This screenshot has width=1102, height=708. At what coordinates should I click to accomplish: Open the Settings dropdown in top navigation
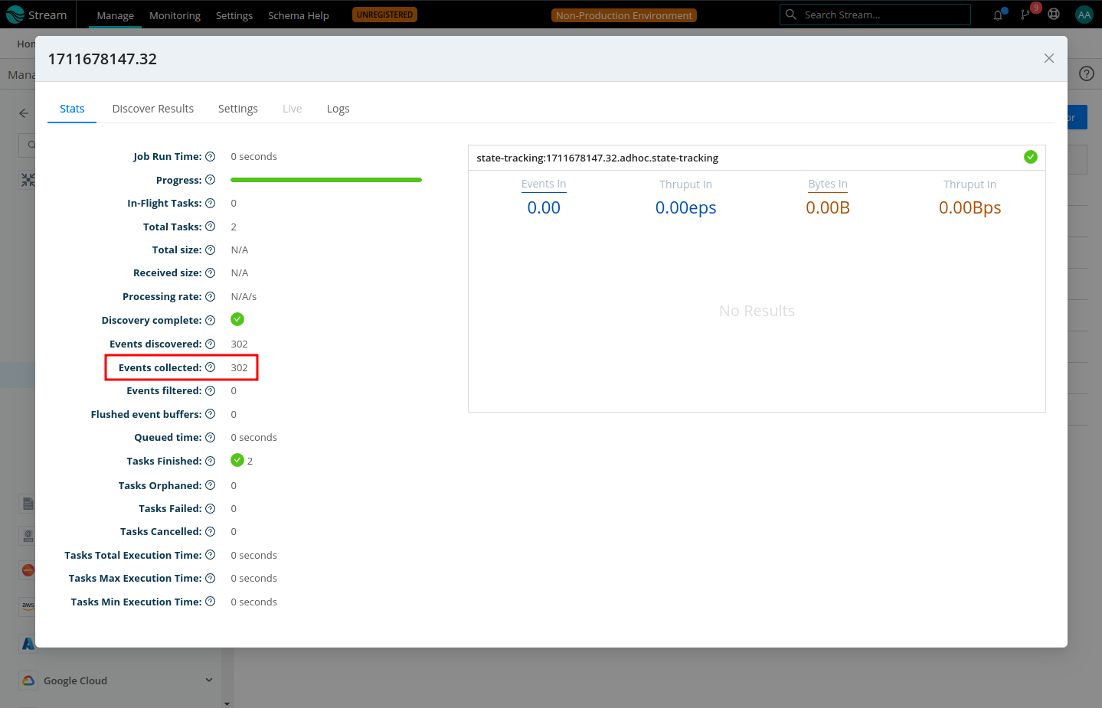234,15
